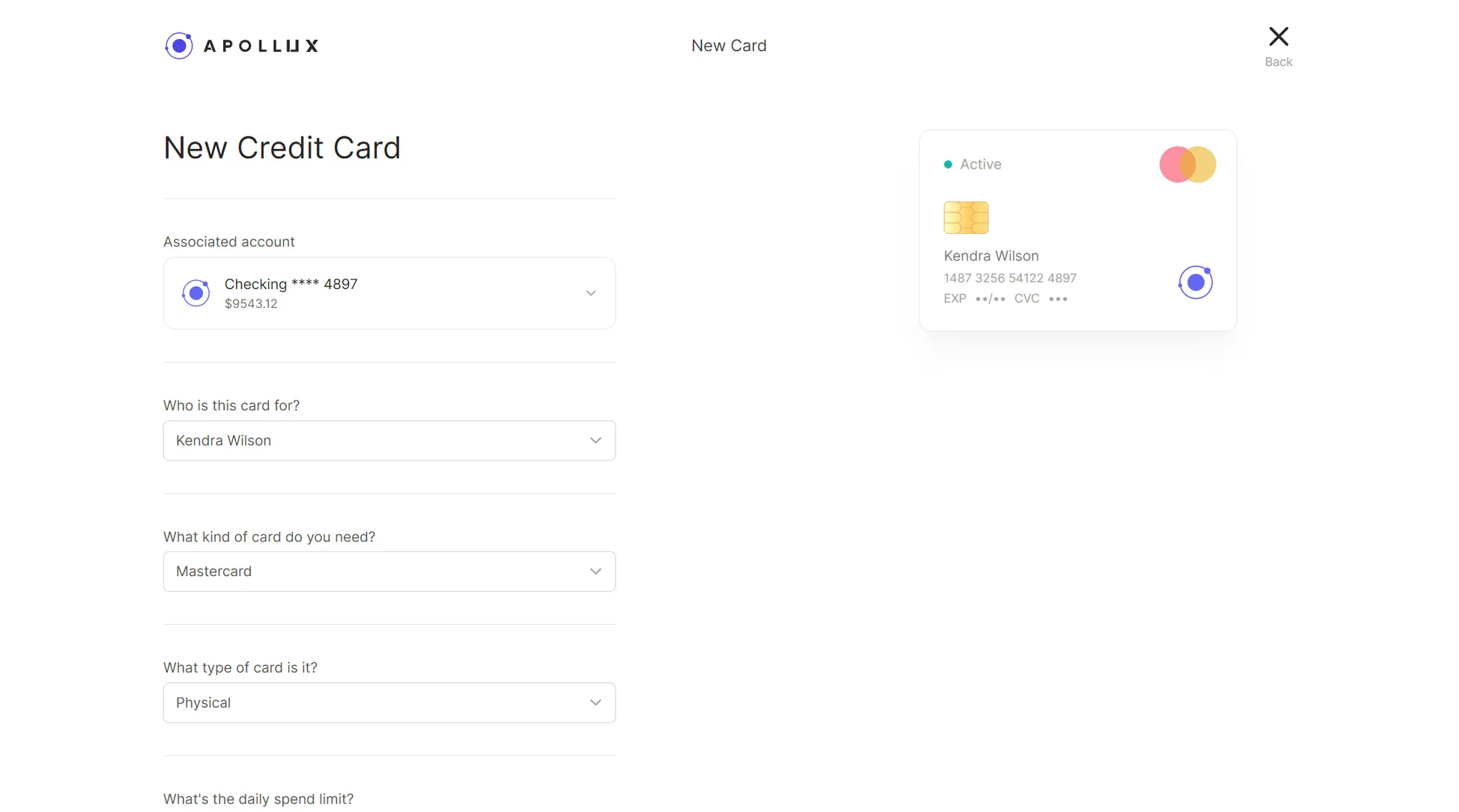Click the $9543.12 account balance
This screenshot has width=1459, height=812.
(x=251, y=304)
